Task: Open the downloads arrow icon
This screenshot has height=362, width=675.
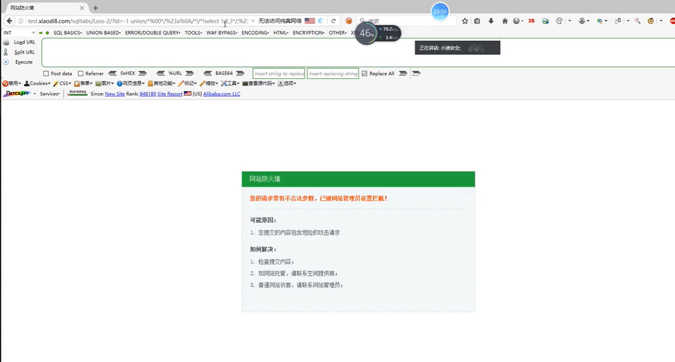Action: click(491, 21)
